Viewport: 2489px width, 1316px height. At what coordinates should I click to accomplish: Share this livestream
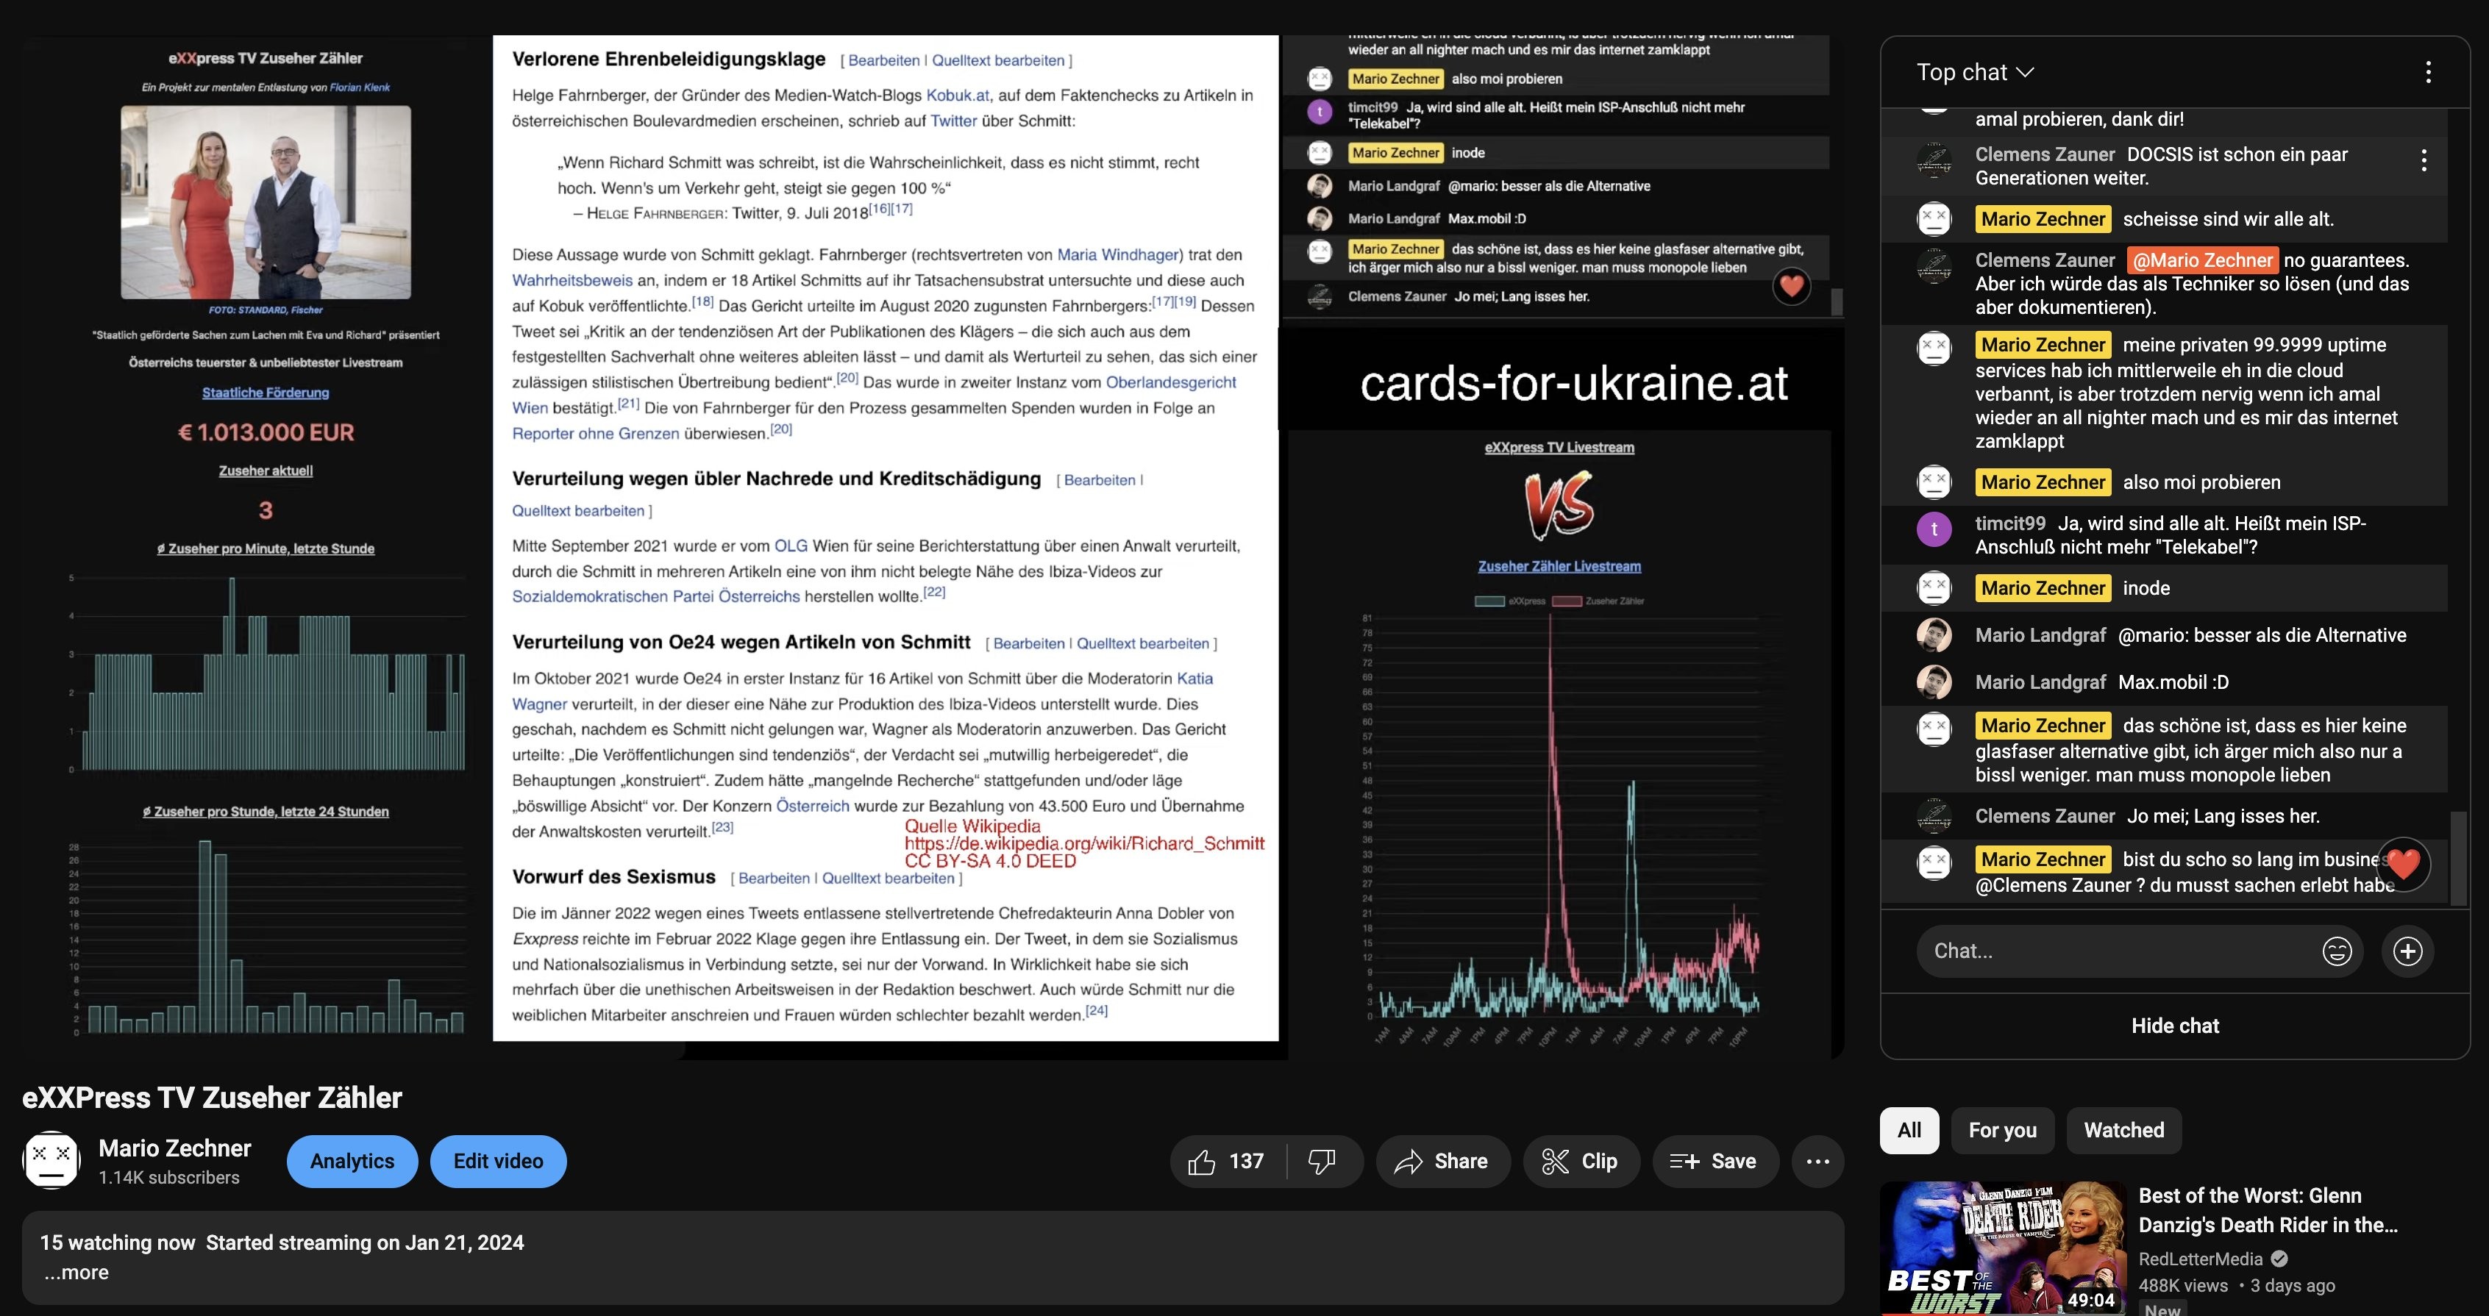(1441, 1162)
